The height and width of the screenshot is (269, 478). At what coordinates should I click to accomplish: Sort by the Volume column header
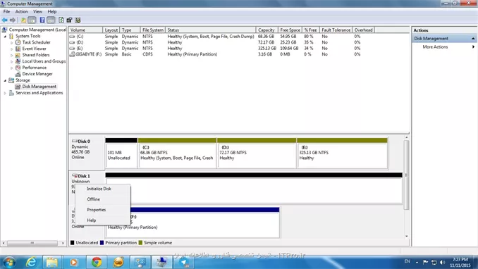(86, 30)
